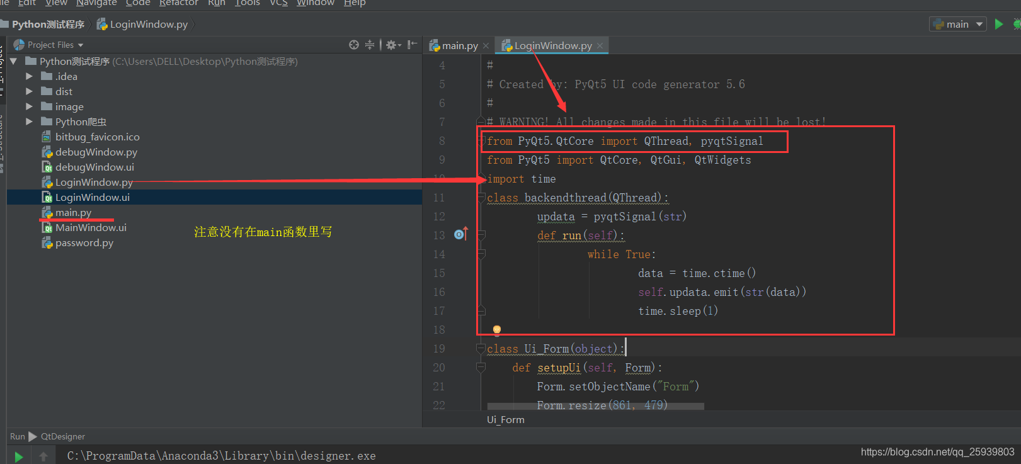Image resolution: width=1021 pixels, height=464 pixels.
Task: Expand the image folder
Action: (x=29, y=106)
